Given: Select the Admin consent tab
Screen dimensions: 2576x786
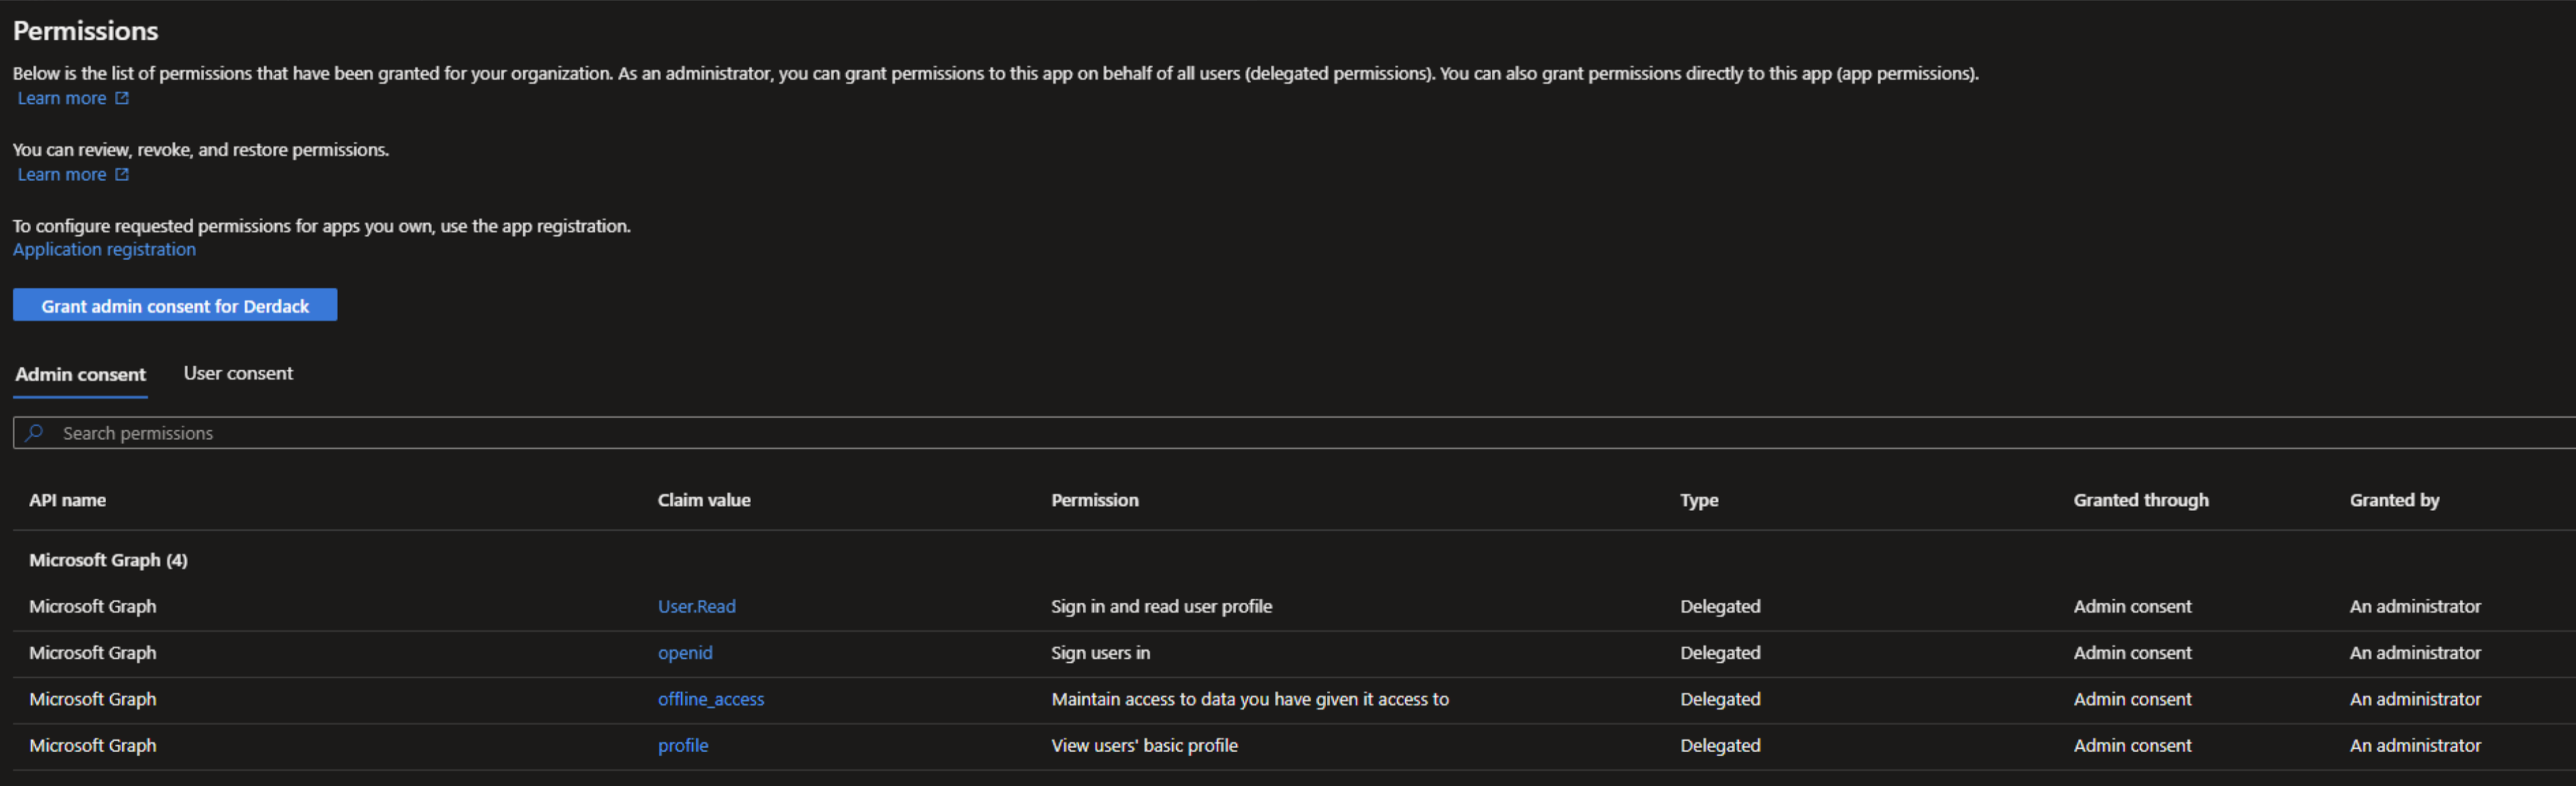Looking at the screenshot, I should (80, 374).
